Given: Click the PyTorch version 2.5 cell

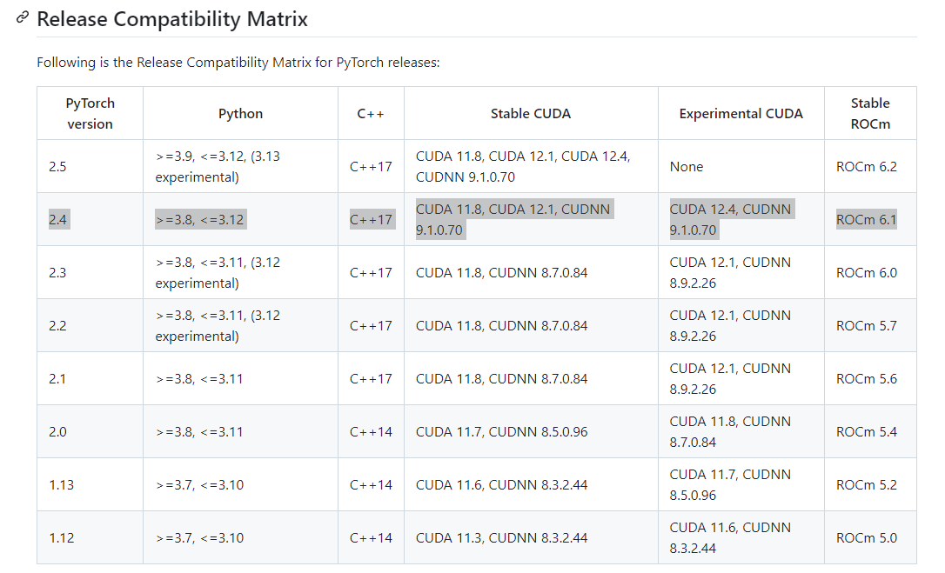Looking at the screenshot, I should [57, 166].
